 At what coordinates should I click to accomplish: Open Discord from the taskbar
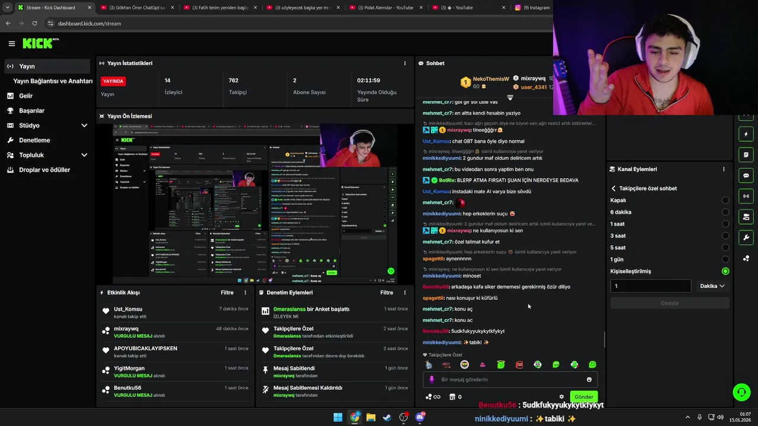420,417
